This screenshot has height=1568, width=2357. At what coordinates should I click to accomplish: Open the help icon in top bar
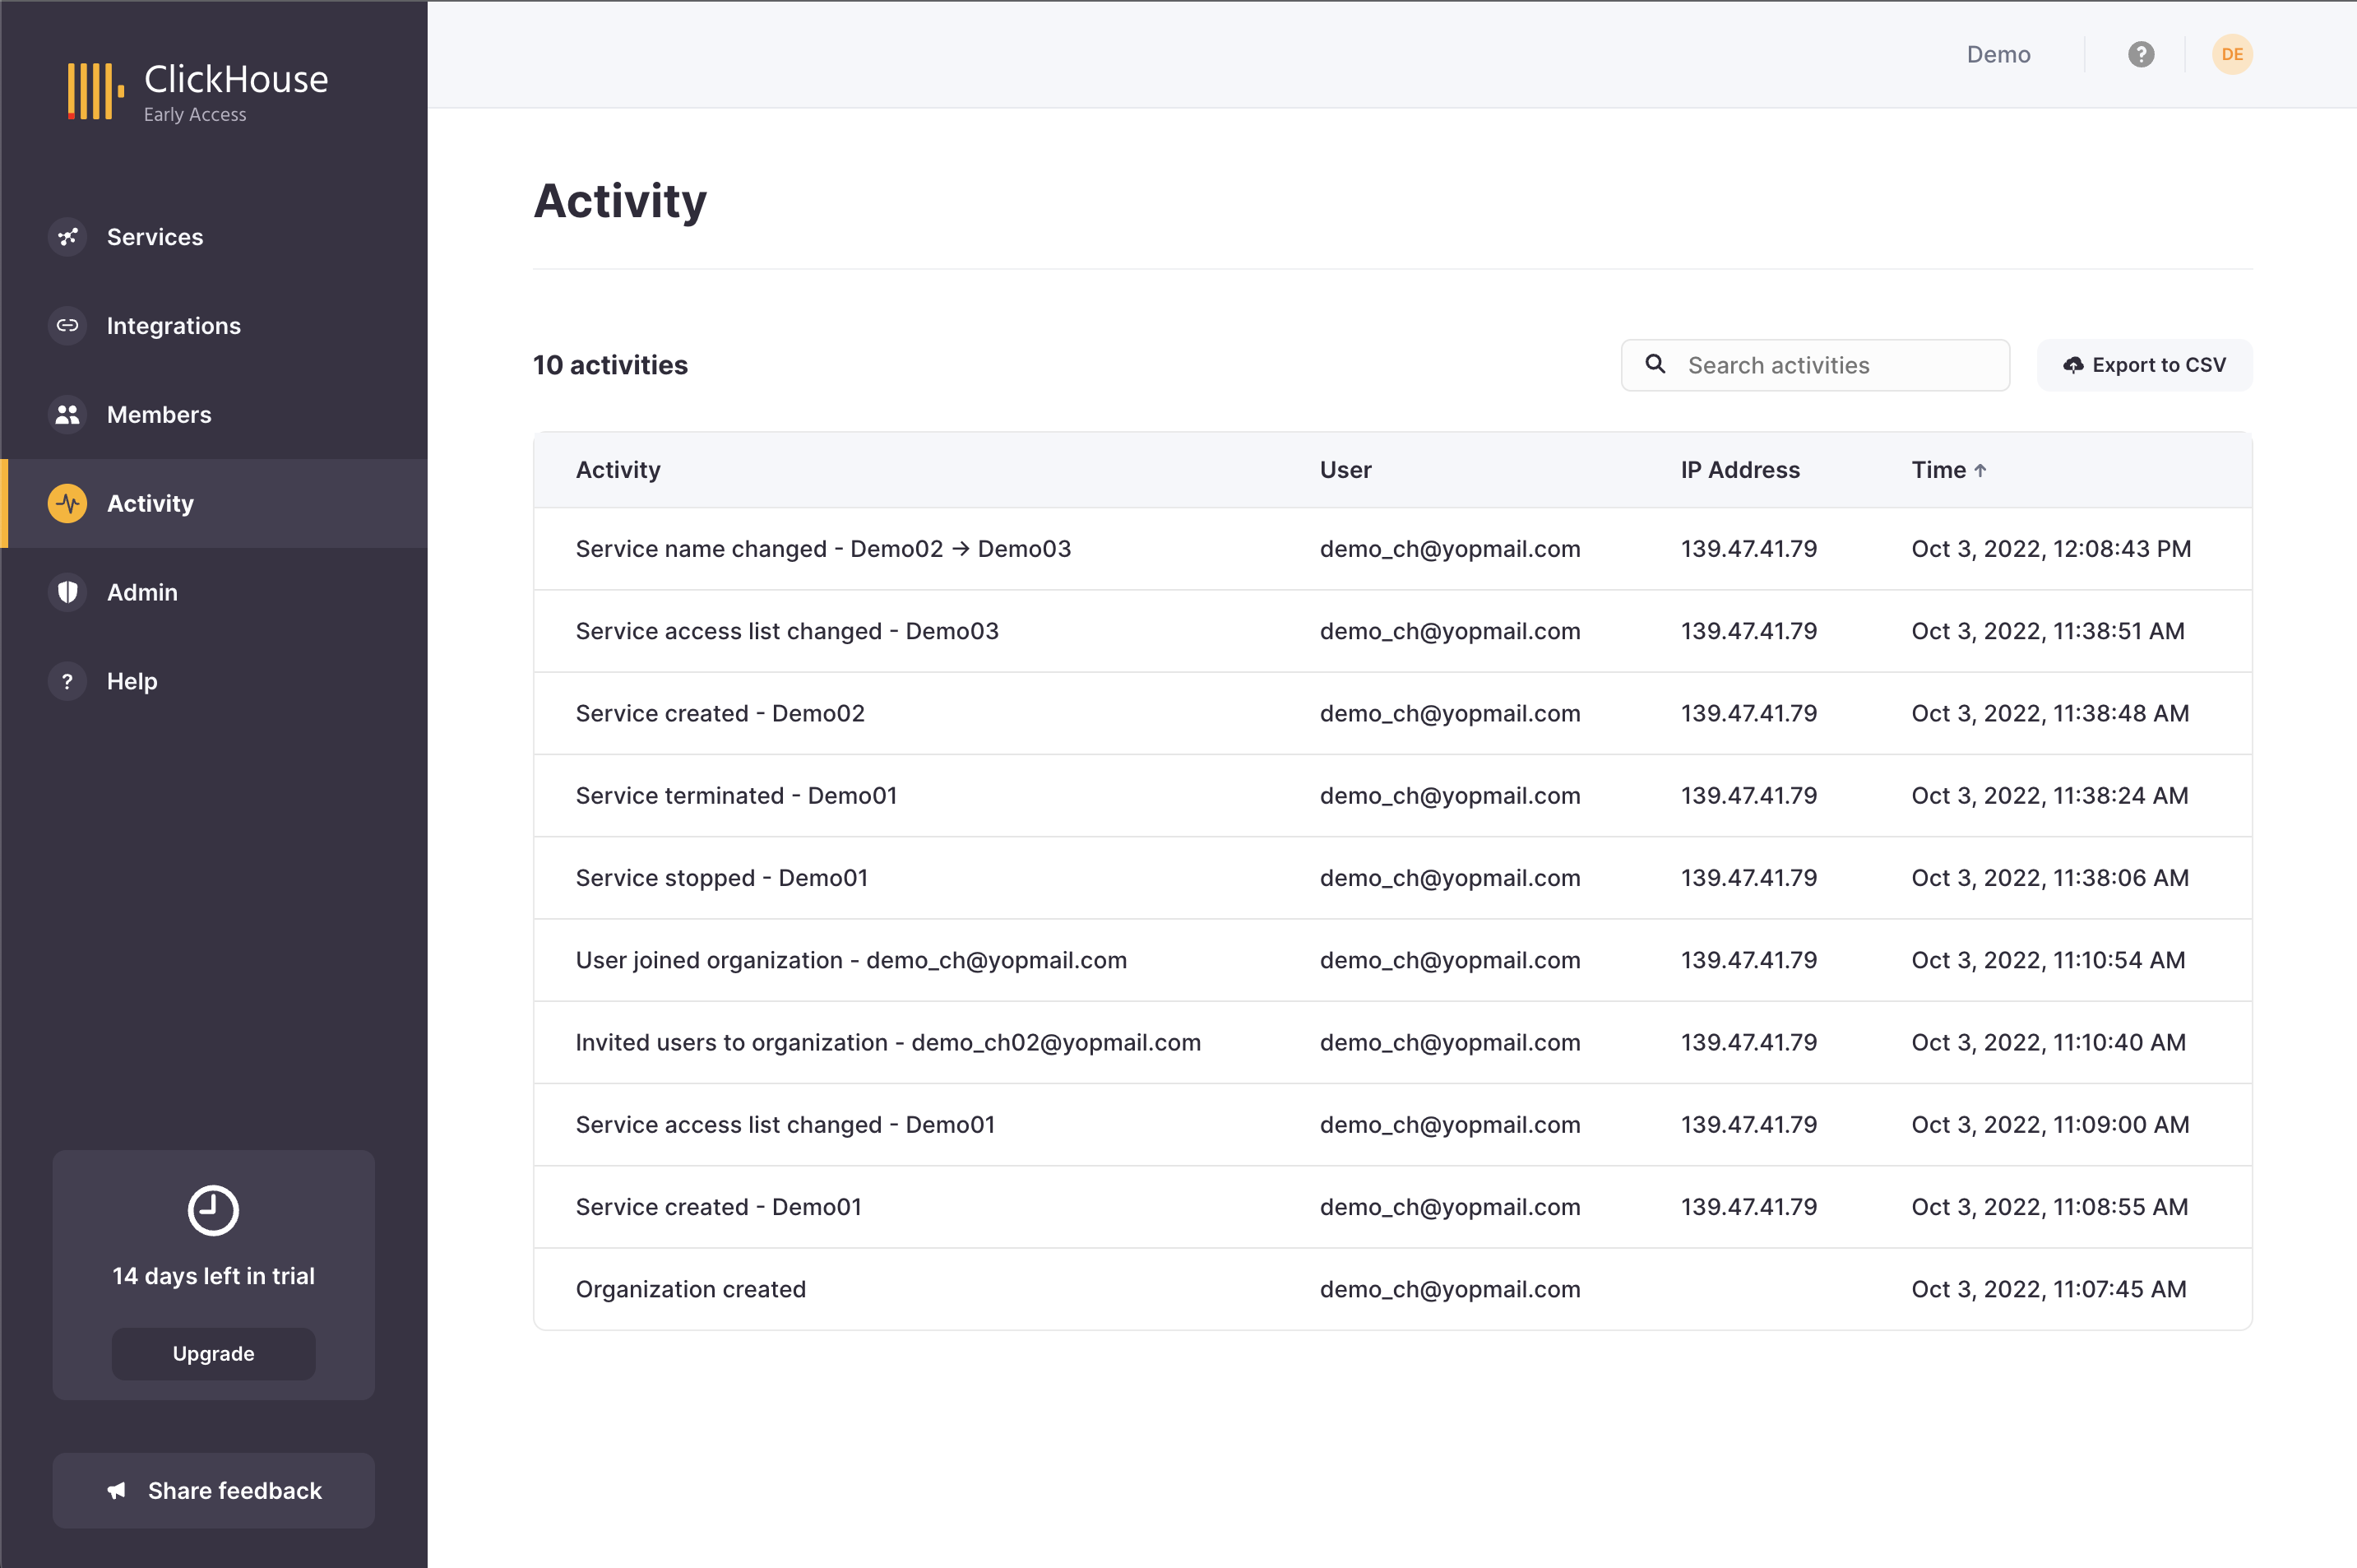[2140, 54]
